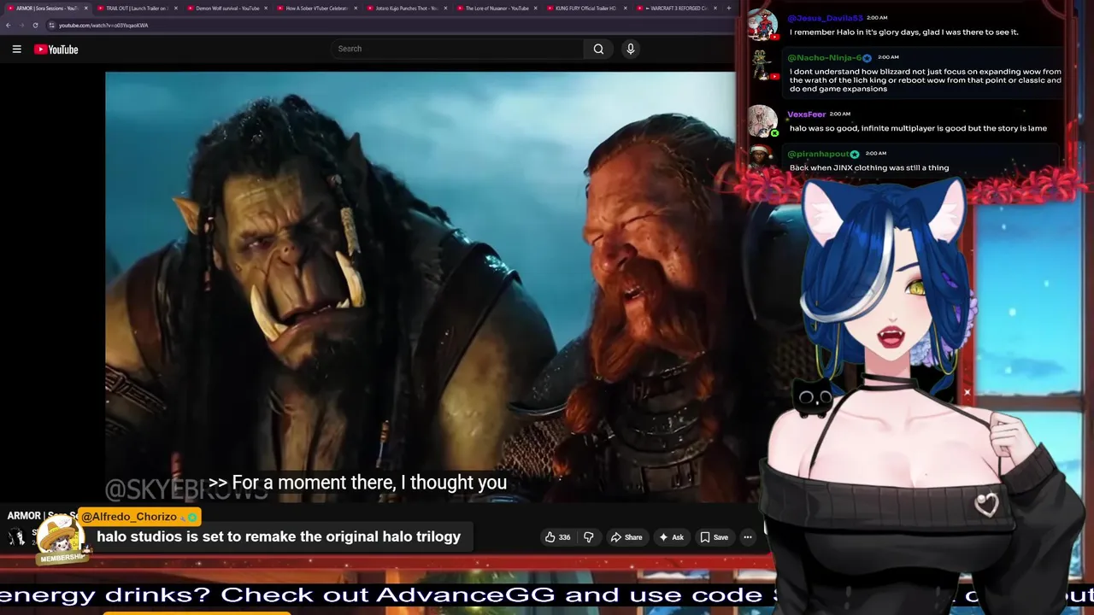Screen dimensions: 1094x615
Task: Click piranhapout's chat avatar
Action: (762, 159)
